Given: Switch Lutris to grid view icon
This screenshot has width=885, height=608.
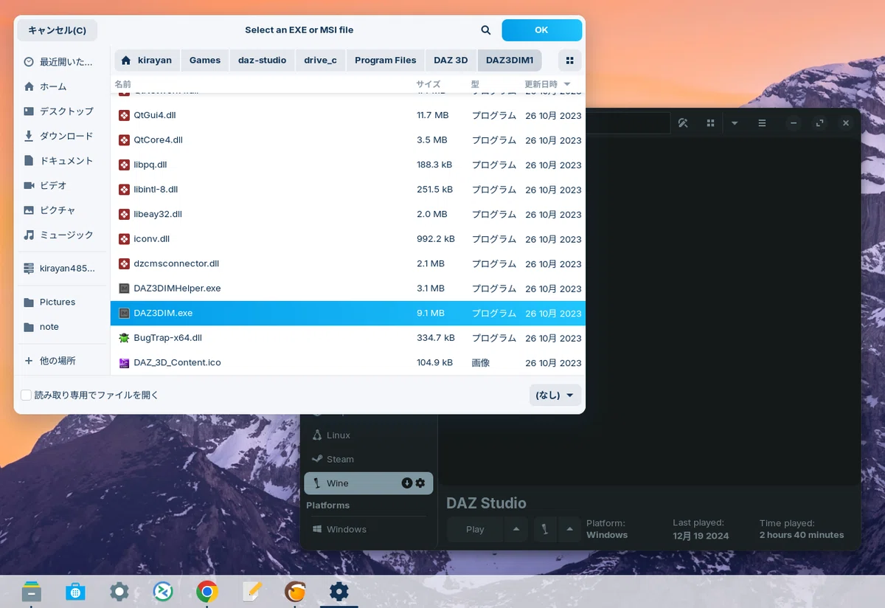Looking at the screenshot, I should (x=710, y=123).
